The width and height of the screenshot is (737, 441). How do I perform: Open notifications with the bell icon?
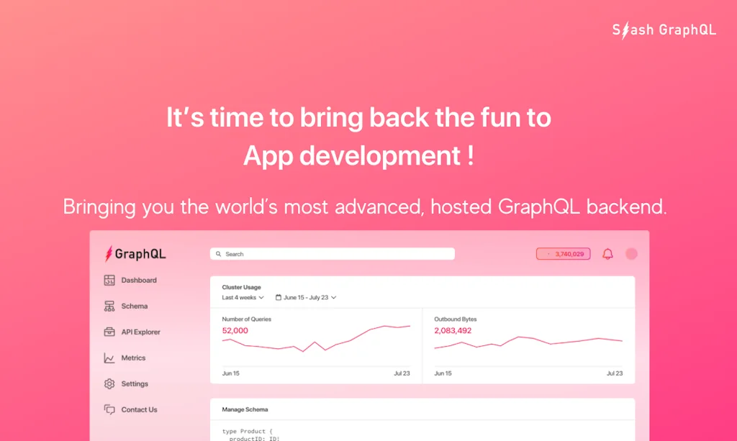coord(607,254)
